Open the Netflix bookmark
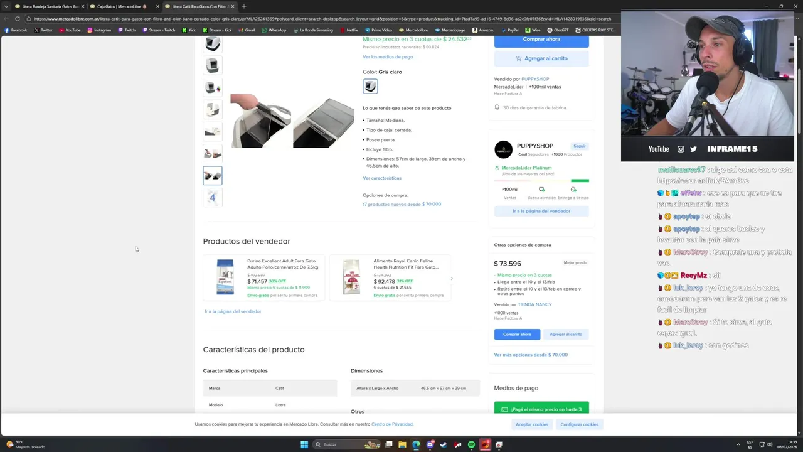Image resolution: width=803 pixels, height=452 pixels. (x=349, y=30)
